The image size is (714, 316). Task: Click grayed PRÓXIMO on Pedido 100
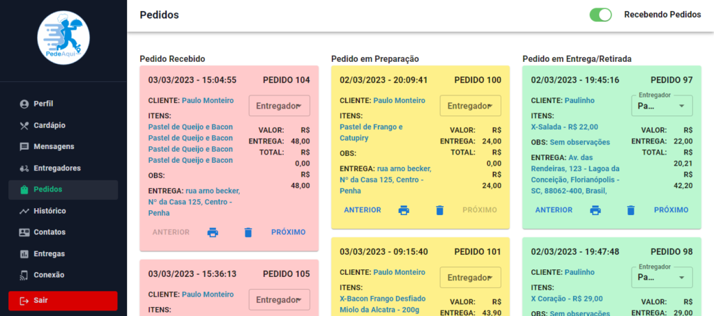point(480,210)
